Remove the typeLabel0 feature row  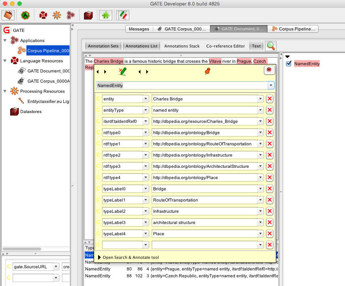click(270, 188)
